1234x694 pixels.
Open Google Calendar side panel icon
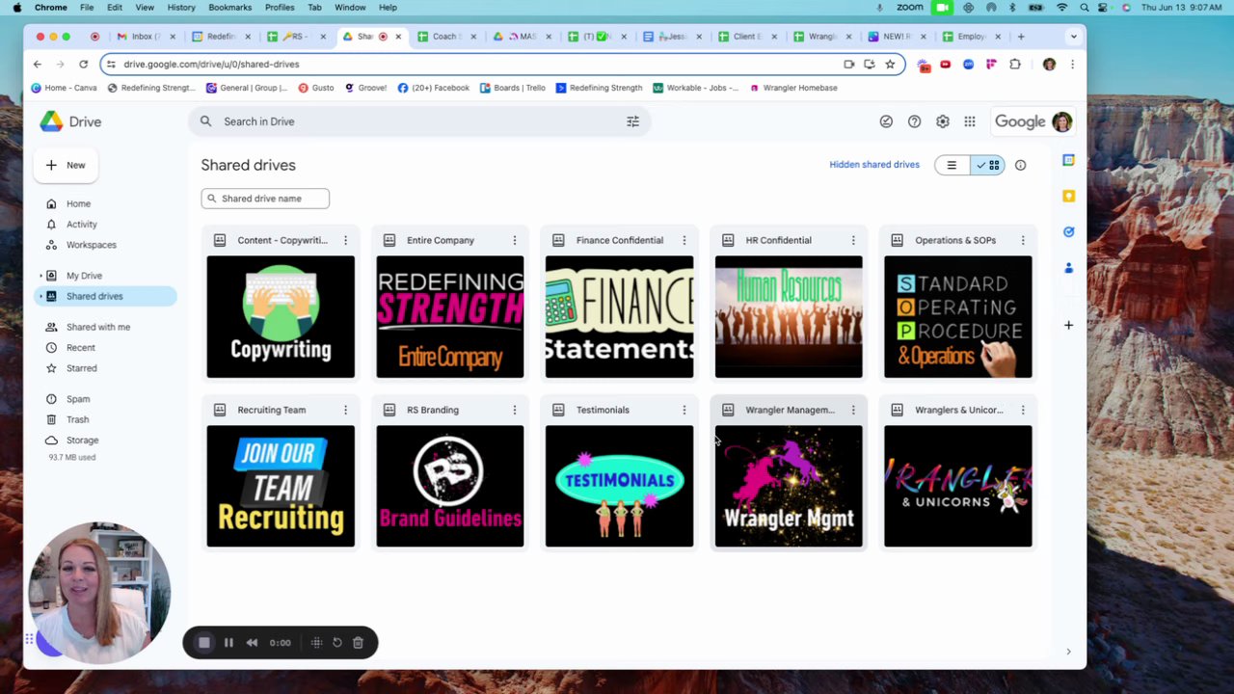click(1068, 160)
